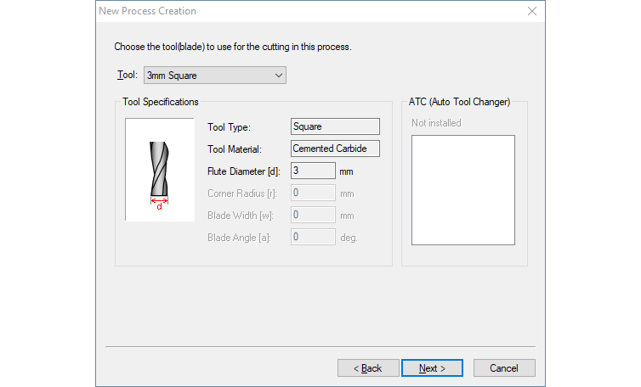Cancel the new process creation
The width and height of the screenshot is (641, 387).
click(x=504, y=368)
